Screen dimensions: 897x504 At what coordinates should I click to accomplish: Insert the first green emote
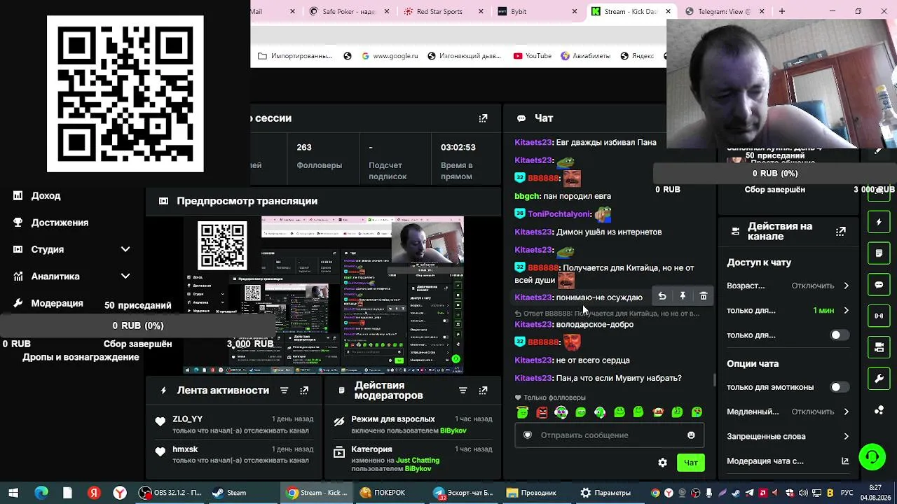(x=522, y=413)
